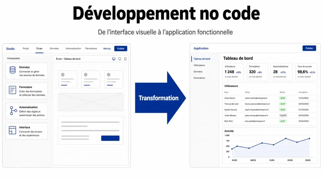Select the Automatisation component card
Screen dimensions: 324x178
[27, 111]
